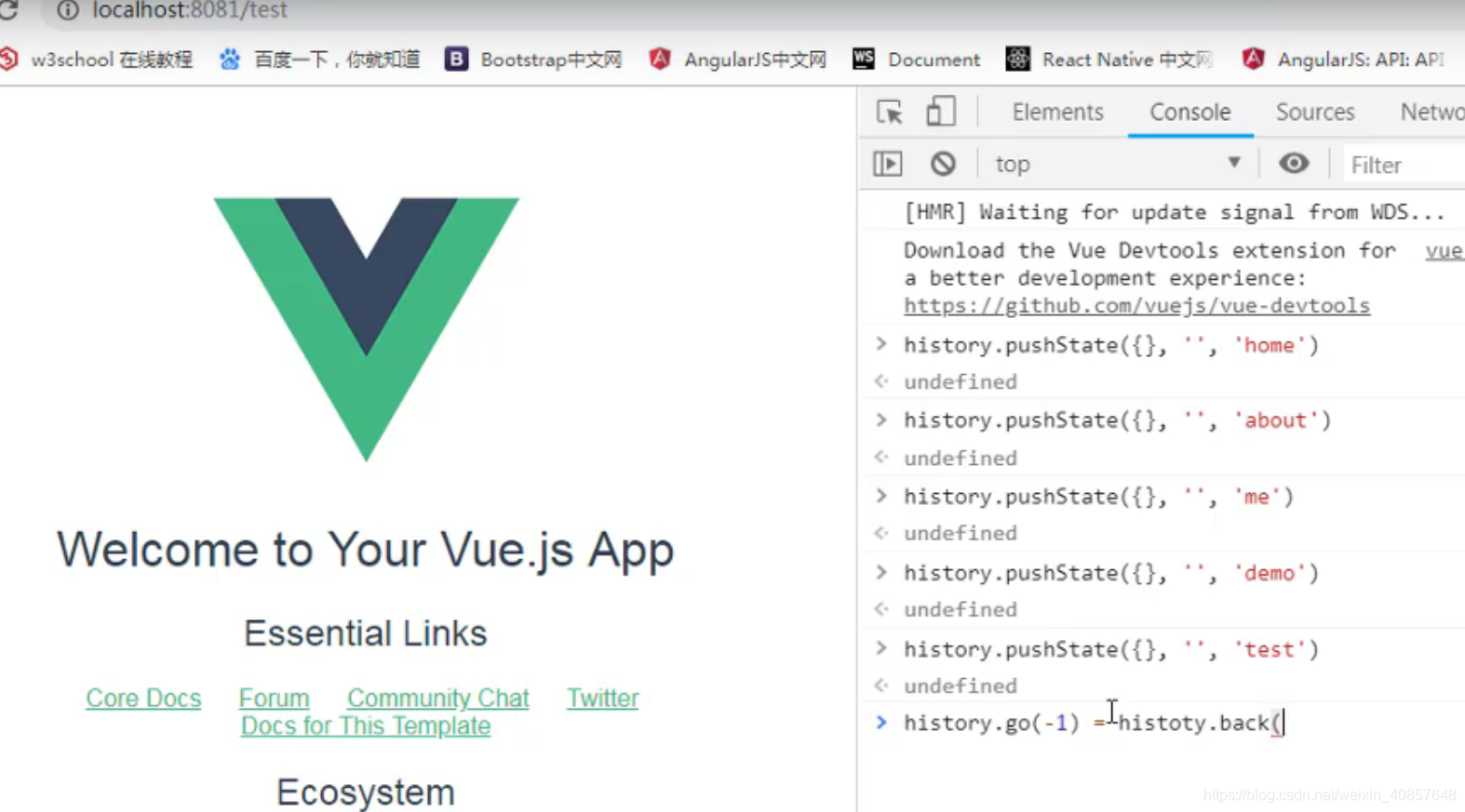Click the pushState 'me' command line

[x=1098, y=497]
